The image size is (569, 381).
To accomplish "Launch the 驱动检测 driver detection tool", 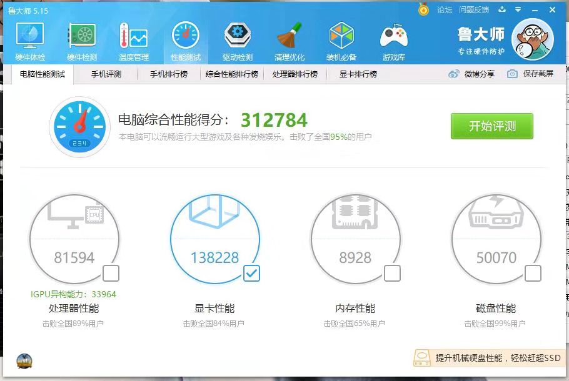I will (x=236, y=40).
